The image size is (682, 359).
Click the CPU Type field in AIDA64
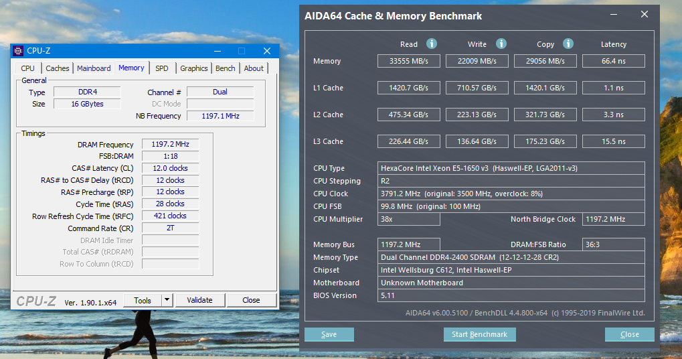(x=511, y=168)
